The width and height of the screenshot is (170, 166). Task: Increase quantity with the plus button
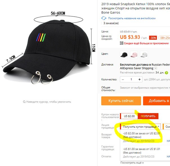coord(140,80)
